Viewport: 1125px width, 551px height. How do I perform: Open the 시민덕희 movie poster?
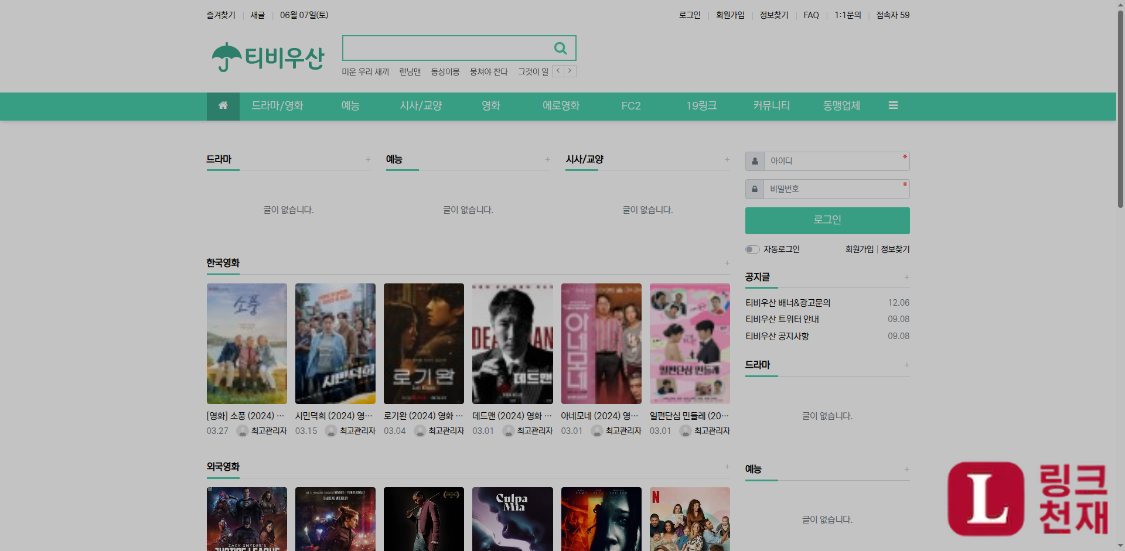pos(335,344)
